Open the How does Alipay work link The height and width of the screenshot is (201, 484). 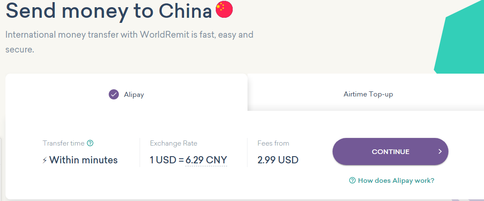[396, 181]
